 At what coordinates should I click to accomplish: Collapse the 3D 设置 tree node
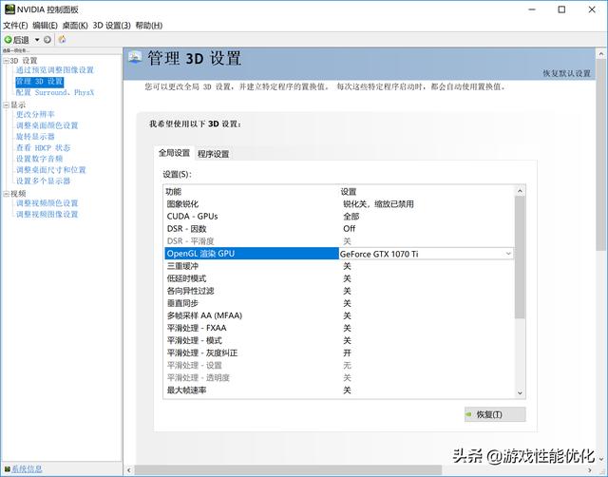tap(7, 61)
